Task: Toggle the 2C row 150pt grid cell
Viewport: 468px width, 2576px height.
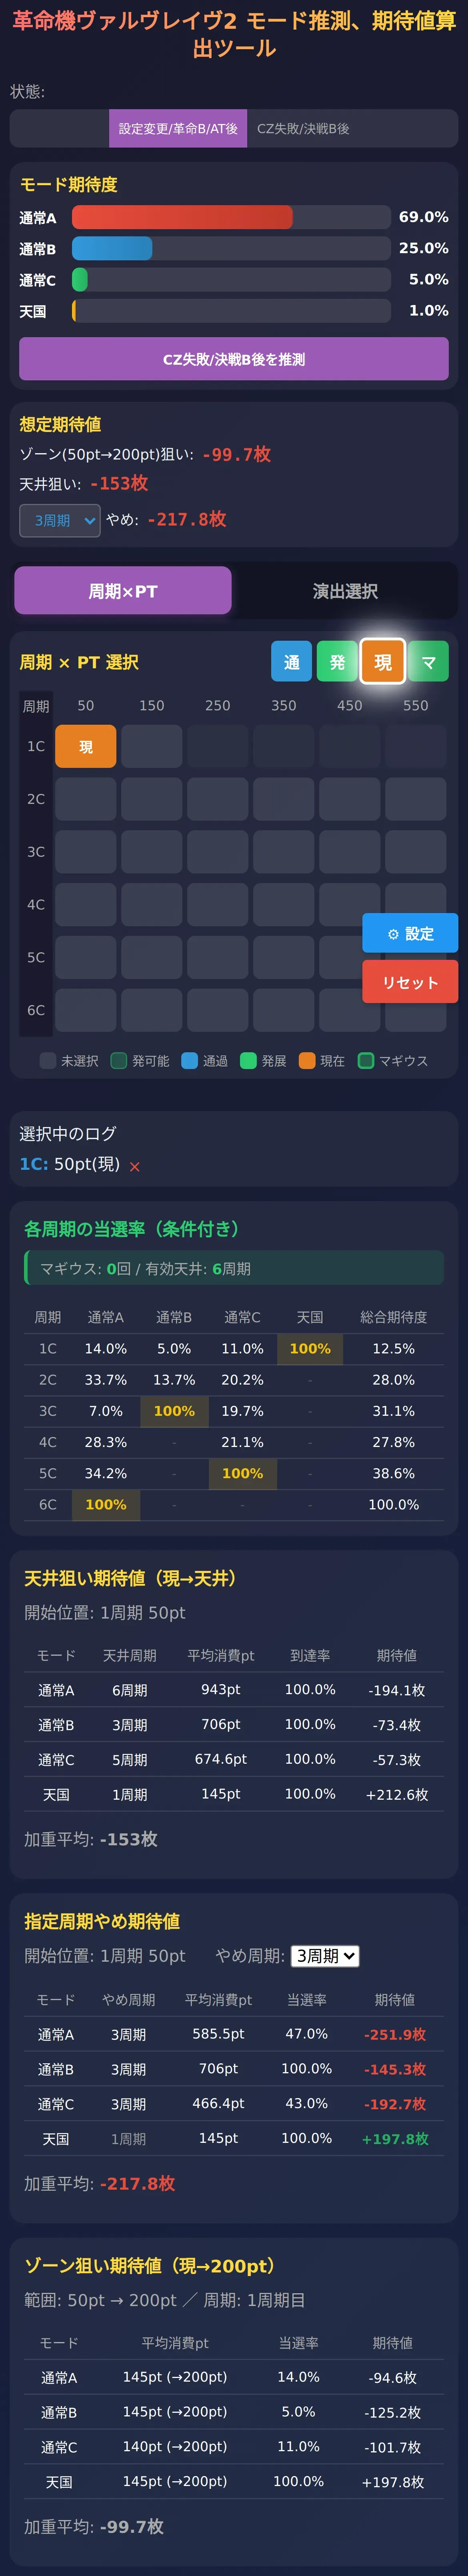Action: click(x=152, y=799)
